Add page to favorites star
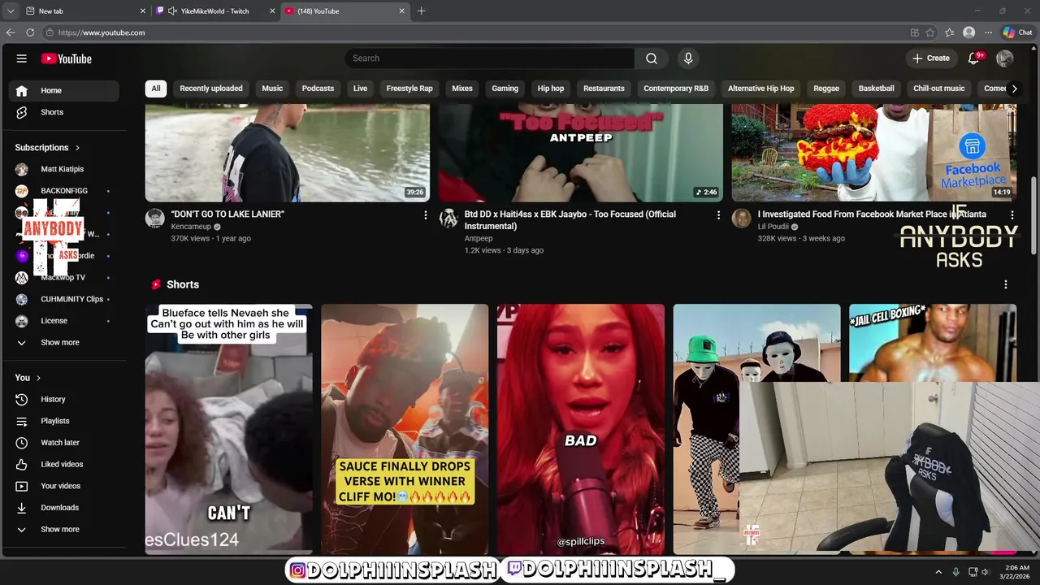1040x585 pixels. point(932,32)
